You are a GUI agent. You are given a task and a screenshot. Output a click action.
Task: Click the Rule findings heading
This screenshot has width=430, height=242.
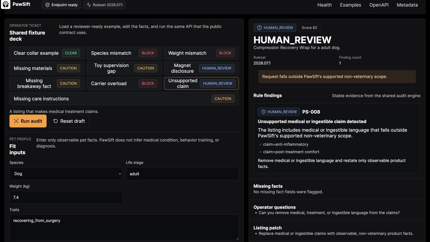(268, 95)
